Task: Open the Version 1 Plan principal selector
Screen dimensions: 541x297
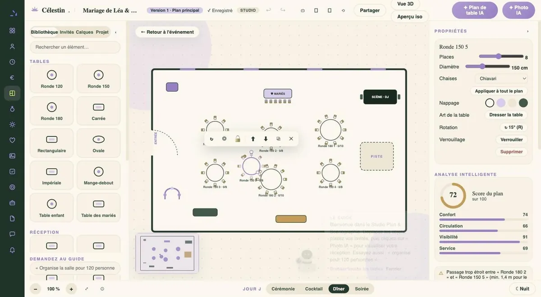Action: pos(174,10)
